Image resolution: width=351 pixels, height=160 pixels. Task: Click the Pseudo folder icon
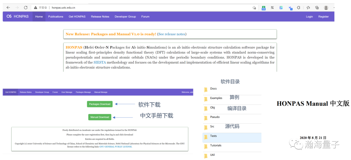tap(206, 118)
